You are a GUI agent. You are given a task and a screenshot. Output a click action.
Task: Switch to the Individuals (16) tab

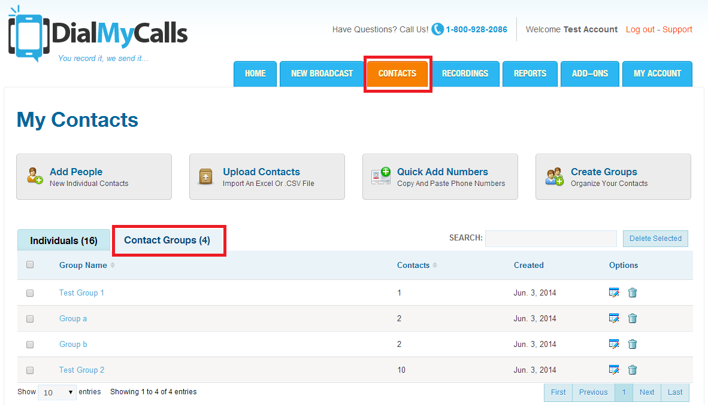coord(63,240)
